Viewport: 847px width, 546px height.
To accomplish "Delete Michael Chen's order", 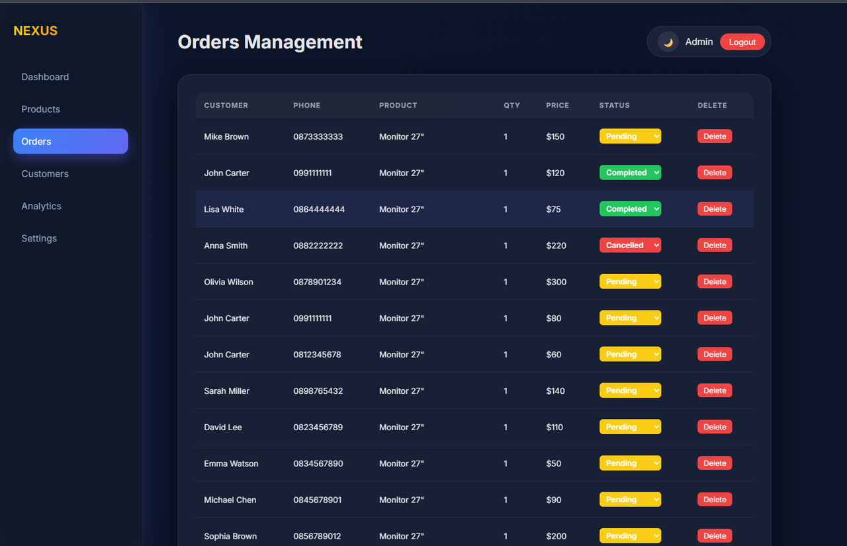I will coord(715,500).
